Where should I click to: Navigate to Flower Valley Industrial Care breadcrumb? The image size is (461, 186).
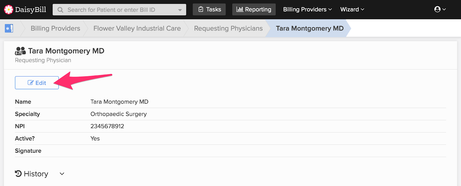point(137,28)
